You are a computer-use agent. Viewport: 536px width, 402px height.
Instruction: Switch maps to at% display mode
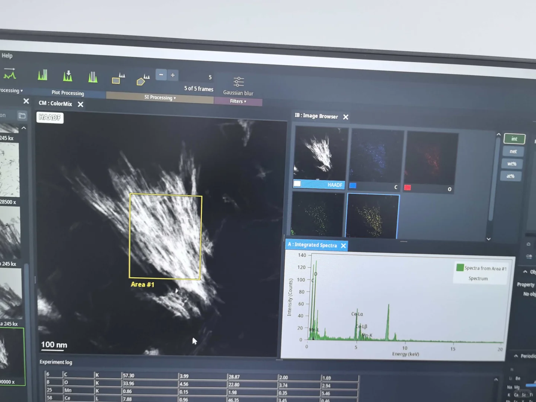tap(510, 176)
